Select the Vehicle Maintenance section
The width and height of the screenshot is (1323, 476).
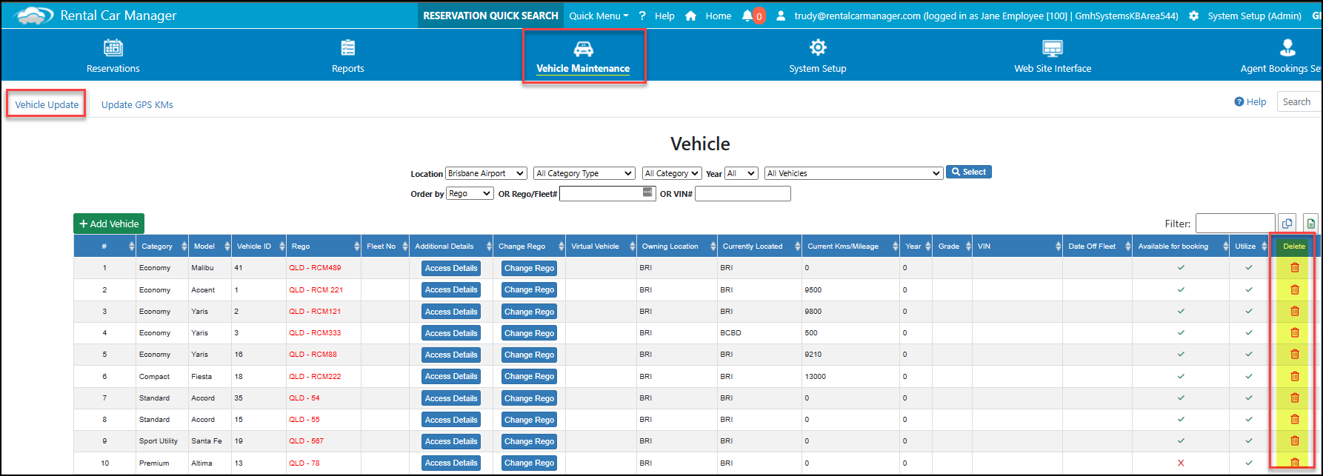point(583,56)
